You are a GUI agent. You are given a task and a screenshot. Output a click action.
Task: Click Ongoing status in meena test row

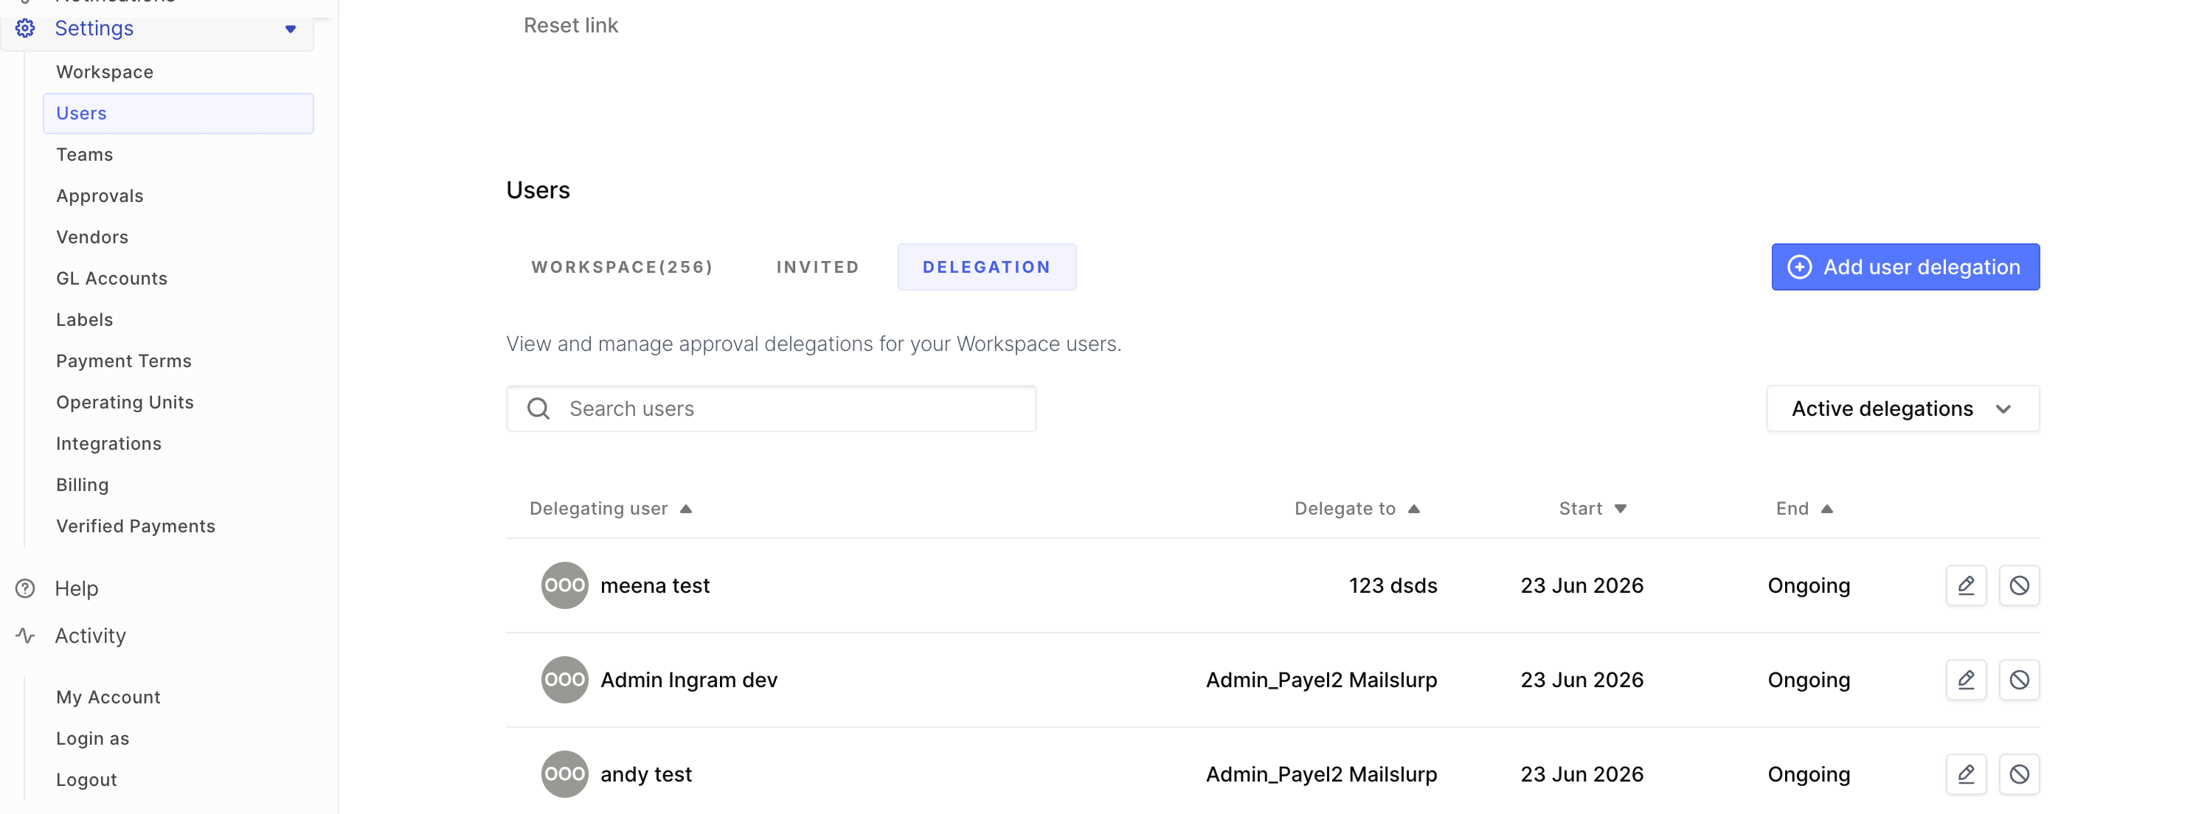(1809, 586)
